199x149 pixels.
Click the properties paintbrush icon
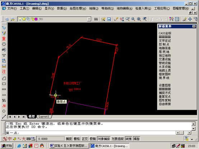point(171,19)
